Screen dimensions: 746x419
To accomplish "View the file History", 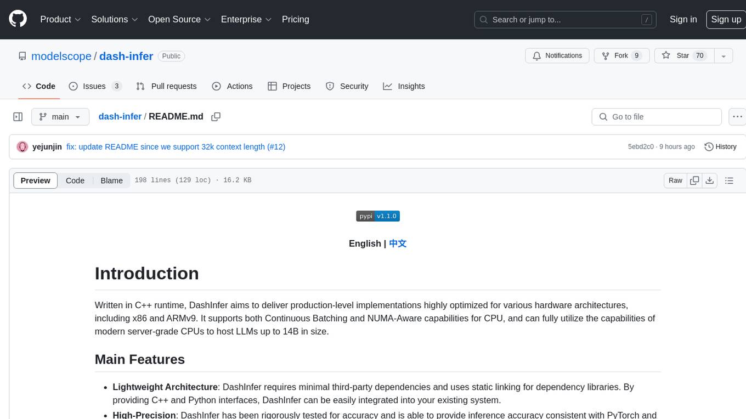I will [720, 147].
